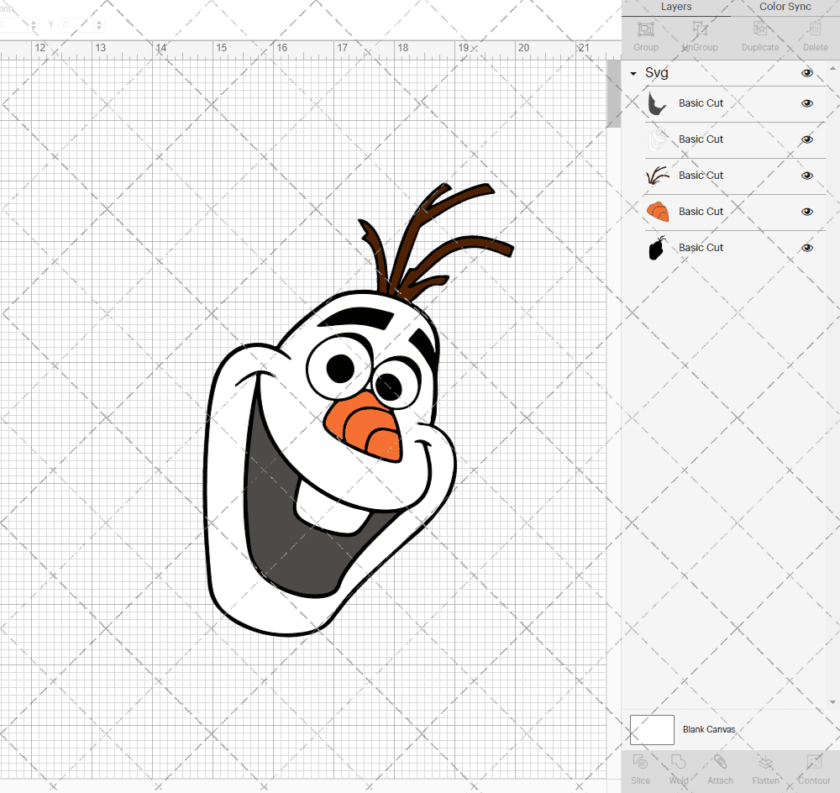This screenshot has width=840, height=793.
Task: Select the black silhouette layer thumbnail
Action: [x=658, y=248]
